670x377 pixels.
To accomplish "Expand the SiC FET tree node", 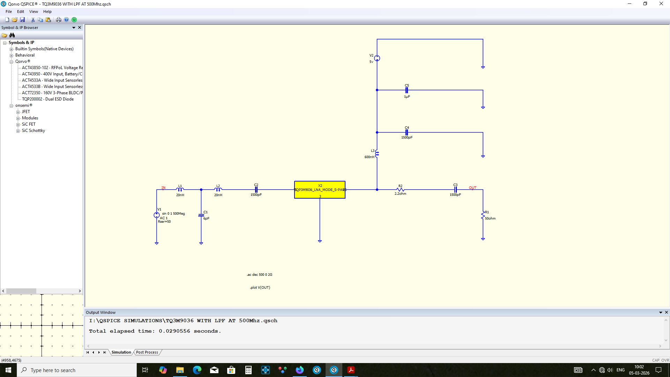I will (18, 125).
